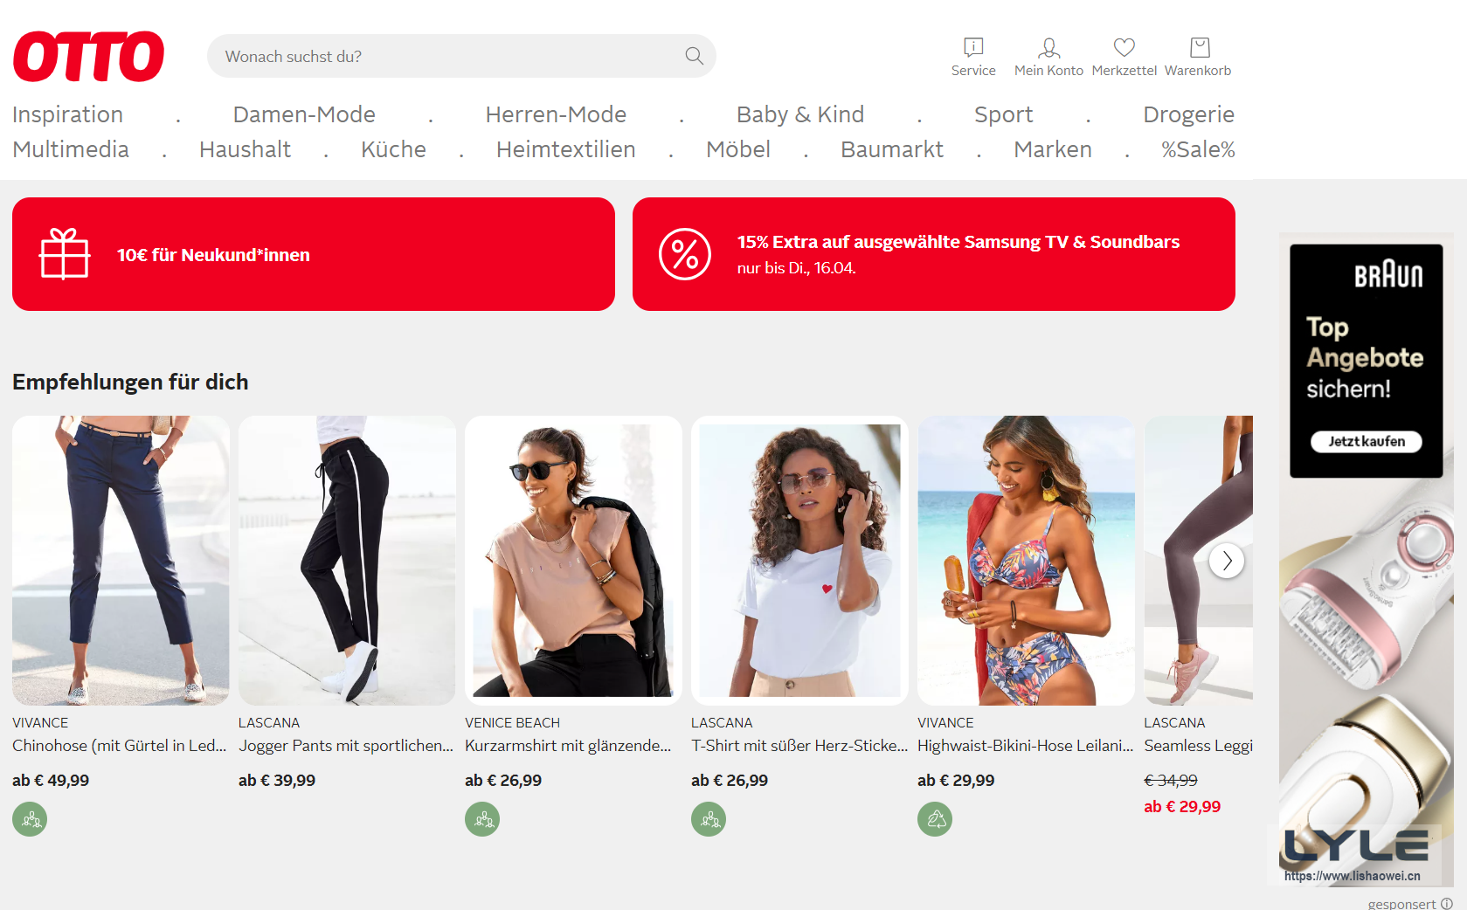
Task: Focus the 'Wonach suchst du?' search field
Action: coord(461,56)
